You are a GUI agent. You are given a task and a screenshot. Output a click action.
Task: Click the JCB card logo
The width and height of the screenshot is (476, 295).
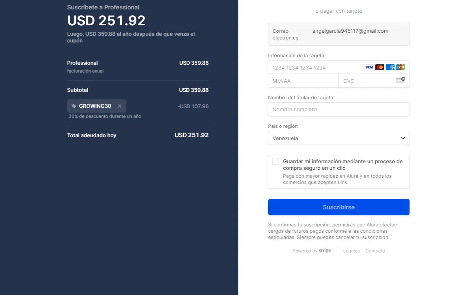[400, 67]
